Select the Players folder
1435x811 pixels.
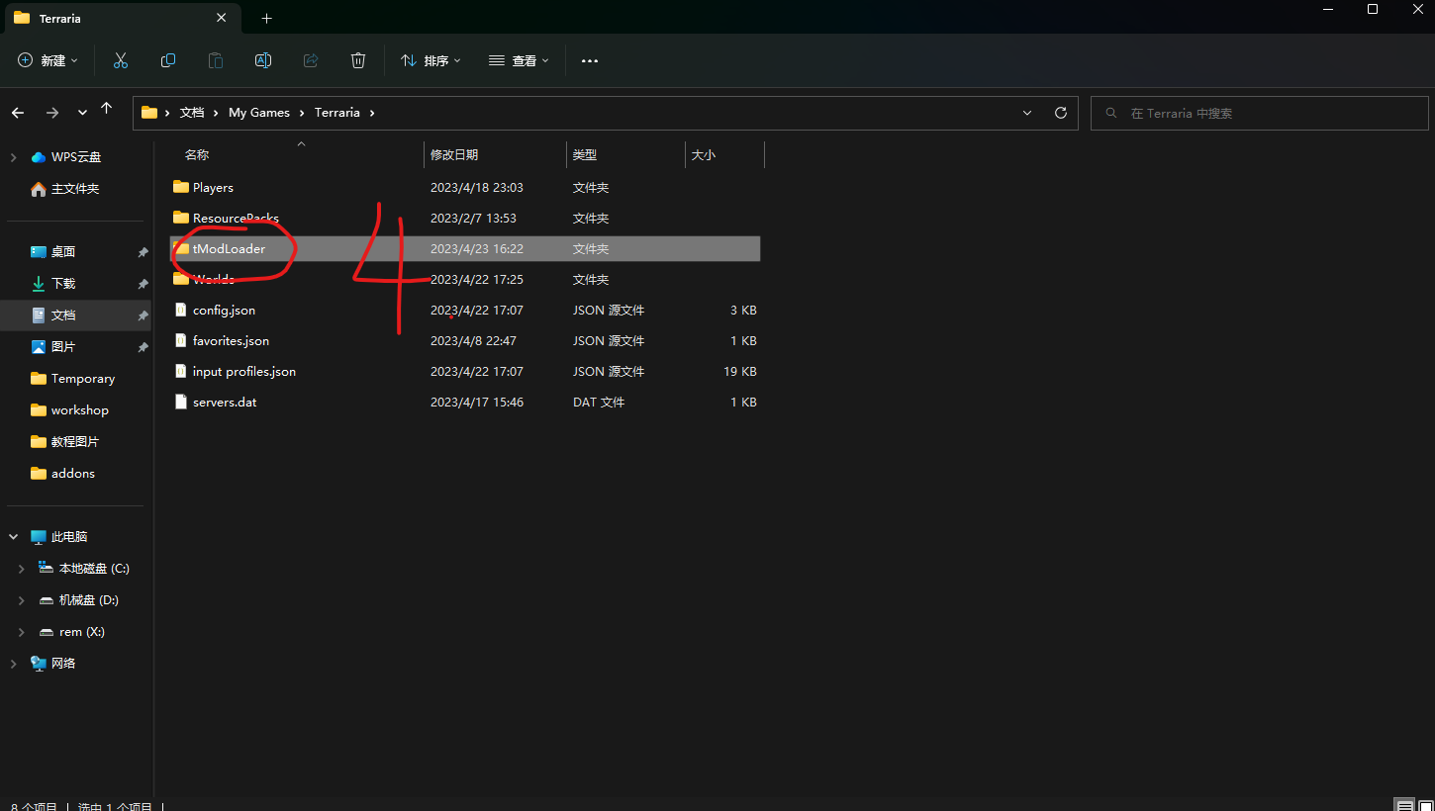[464, 187]
